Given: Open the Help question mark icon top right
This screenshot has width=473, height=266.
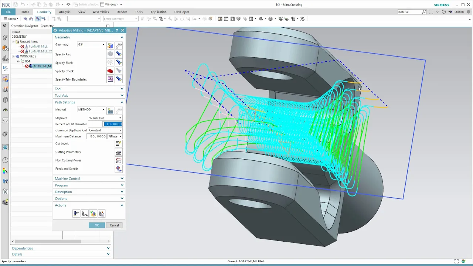Looking at the screenshot, I should coord(444,12).
